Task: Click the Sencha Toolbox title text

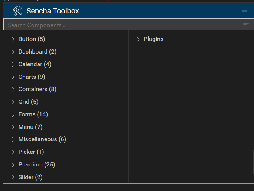Action: [53, 11]
